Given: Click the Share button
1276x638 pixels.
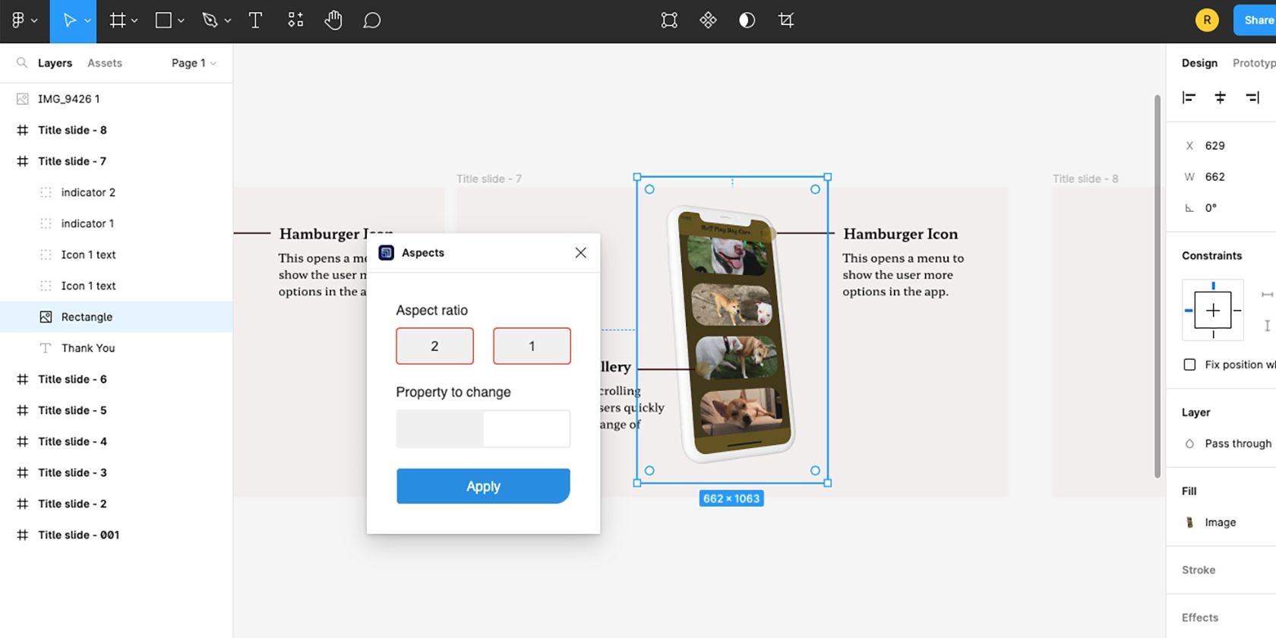Looking at the screenshot, I should [1255, 21].
